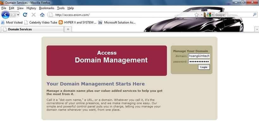Open the Bookmarks menu

tap(46, 8)
